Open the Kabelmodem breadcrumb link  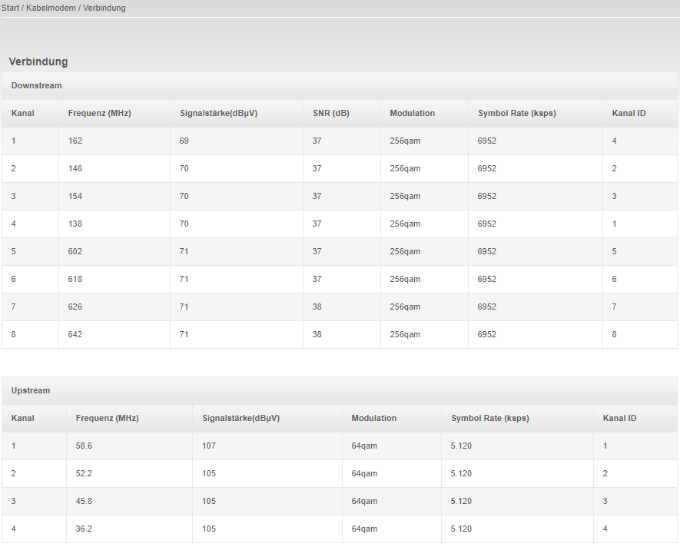pyautogui.click(x=51, y=8)
